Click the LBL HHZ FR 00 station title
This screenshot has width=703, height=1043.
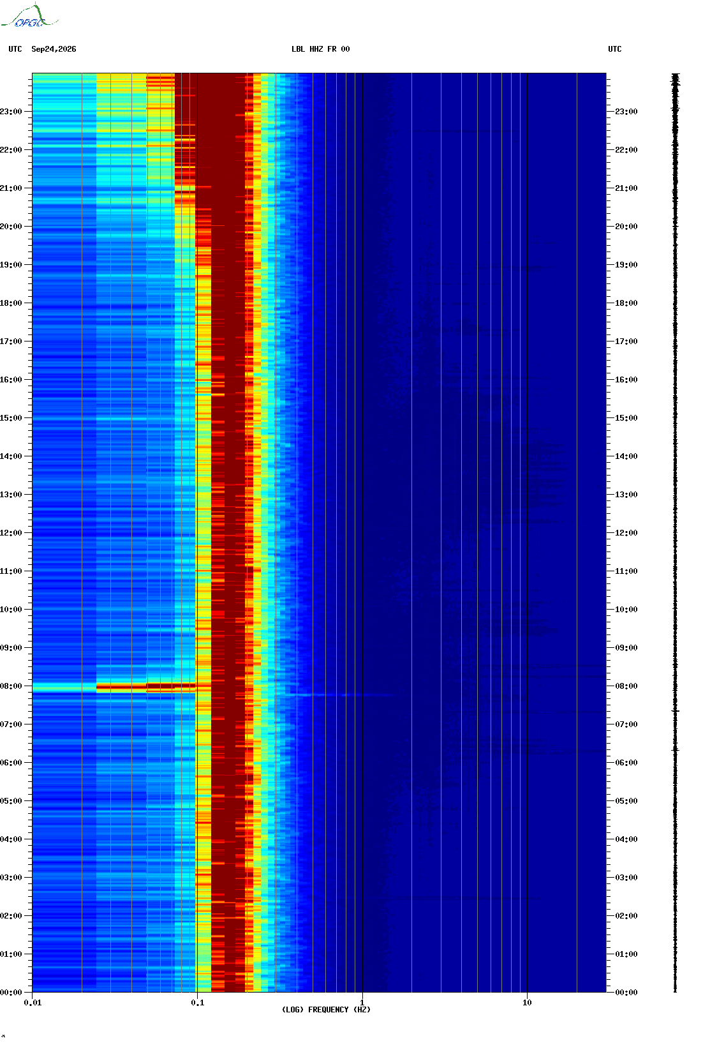[x=321, y=49]
